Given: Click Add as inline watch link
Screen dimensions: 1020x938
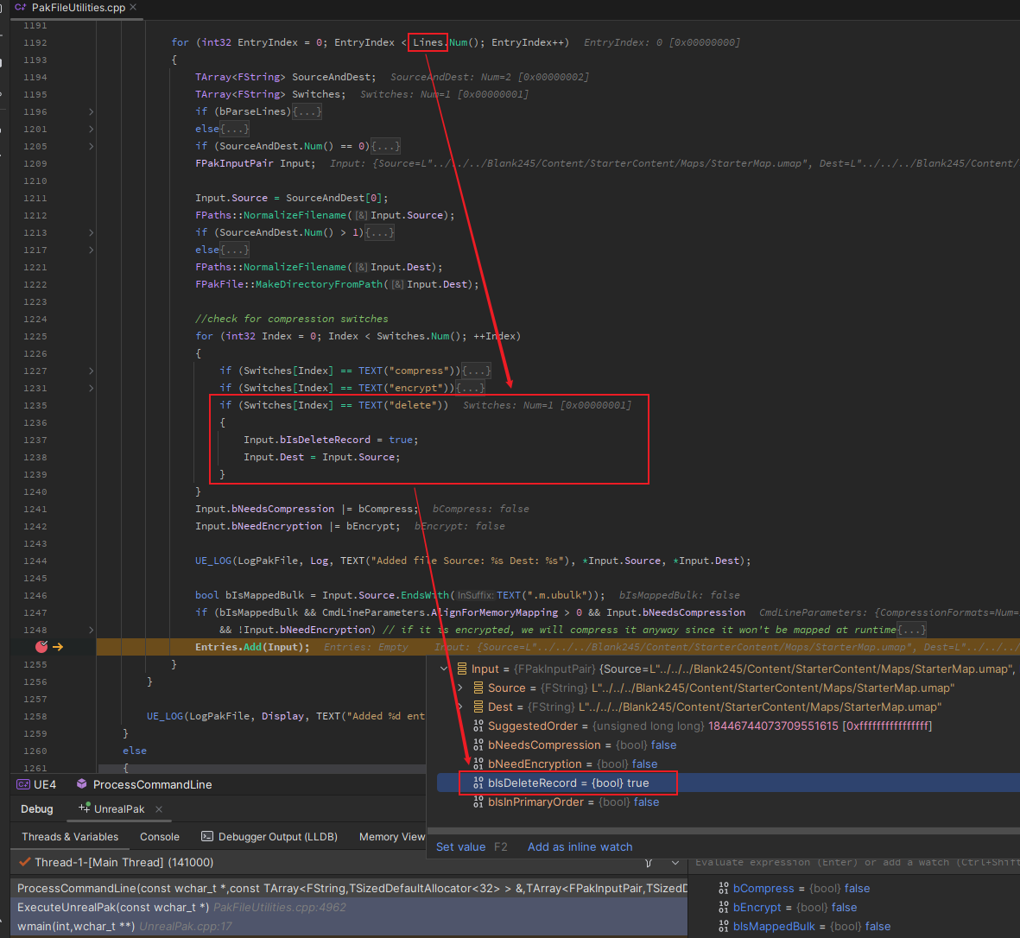Looking at the screenshot, I should click(x=580, y=847).
